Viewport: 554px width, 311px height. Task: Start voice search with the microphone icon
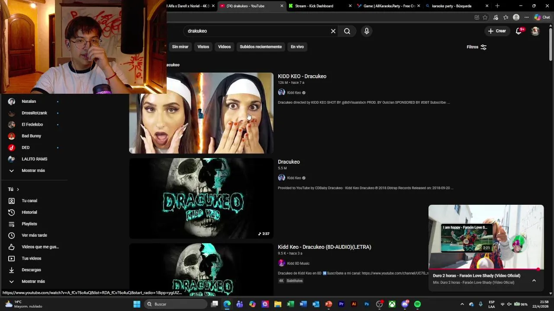367,31
